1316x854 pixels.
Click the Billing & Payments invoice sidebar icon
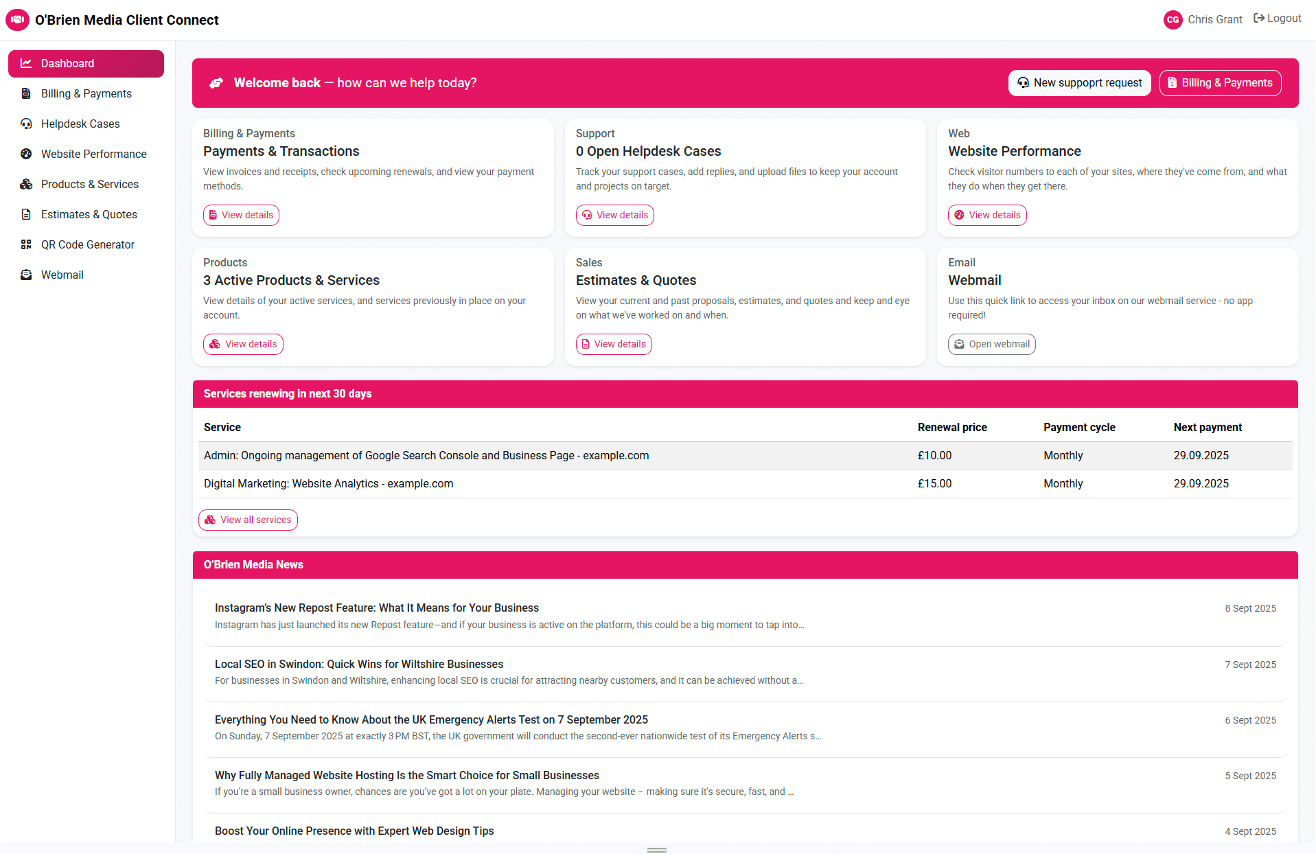pyautogui.click(x=26, y=93)
